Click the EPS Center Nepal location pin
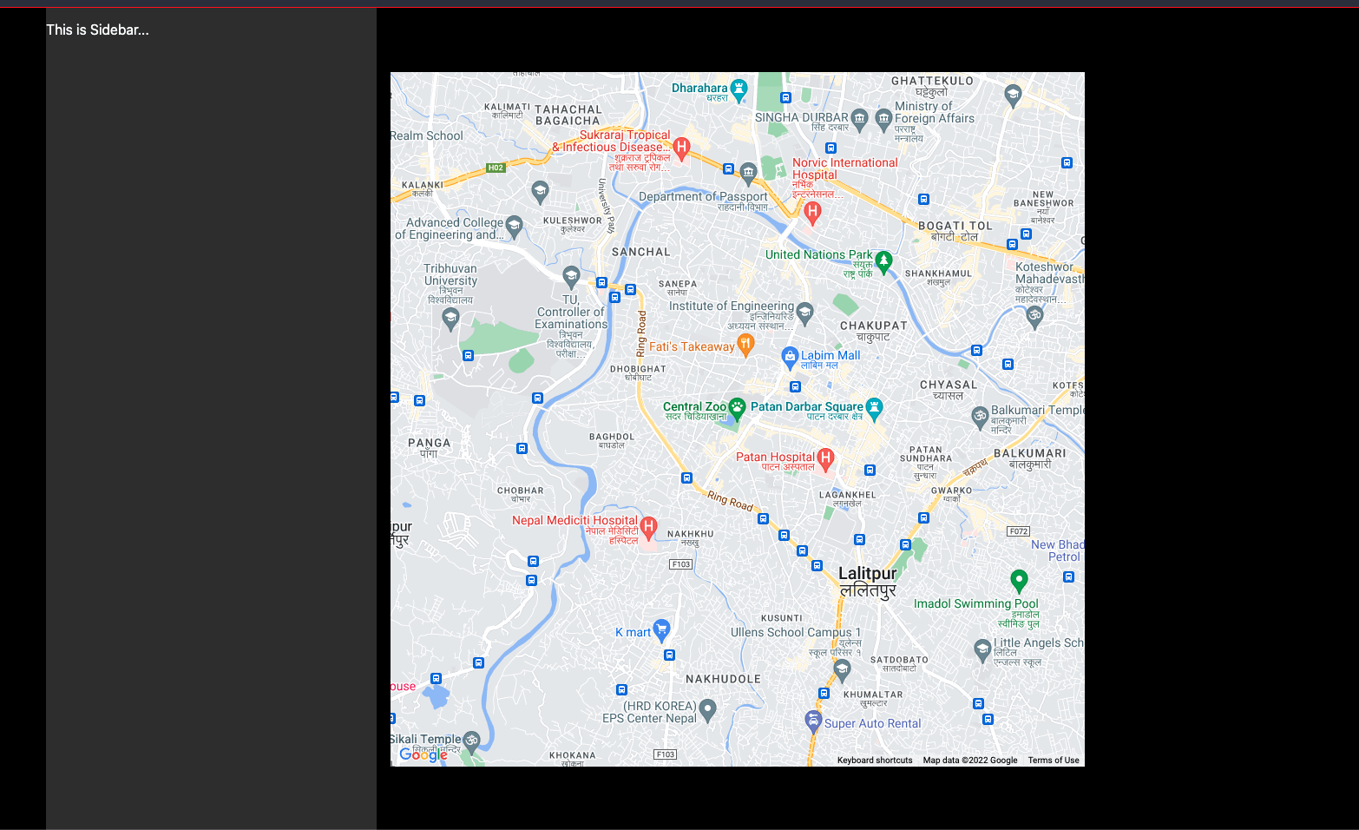Image resolution: width=1359 pixels, height=830 pixels. click(x=707, y=709)
